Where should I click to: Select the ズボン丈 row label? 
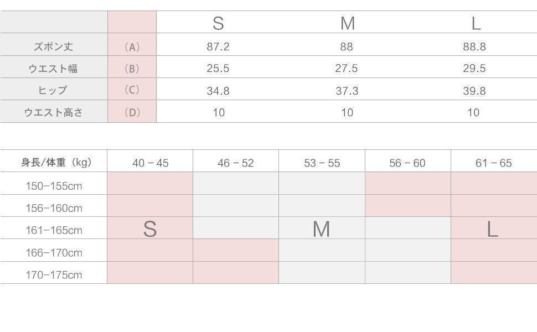[54, 46]
